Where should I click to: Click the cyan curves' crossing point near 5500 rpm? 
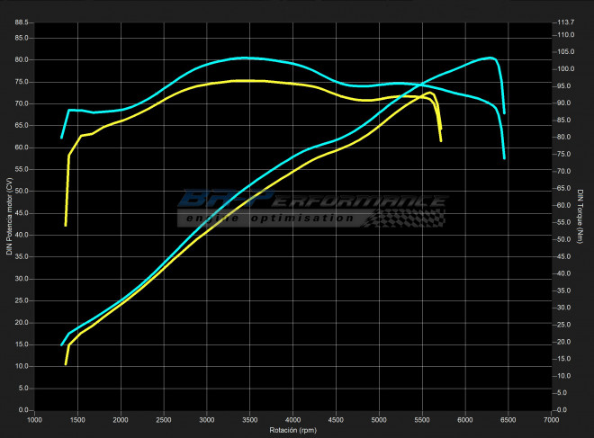(423, 85)
